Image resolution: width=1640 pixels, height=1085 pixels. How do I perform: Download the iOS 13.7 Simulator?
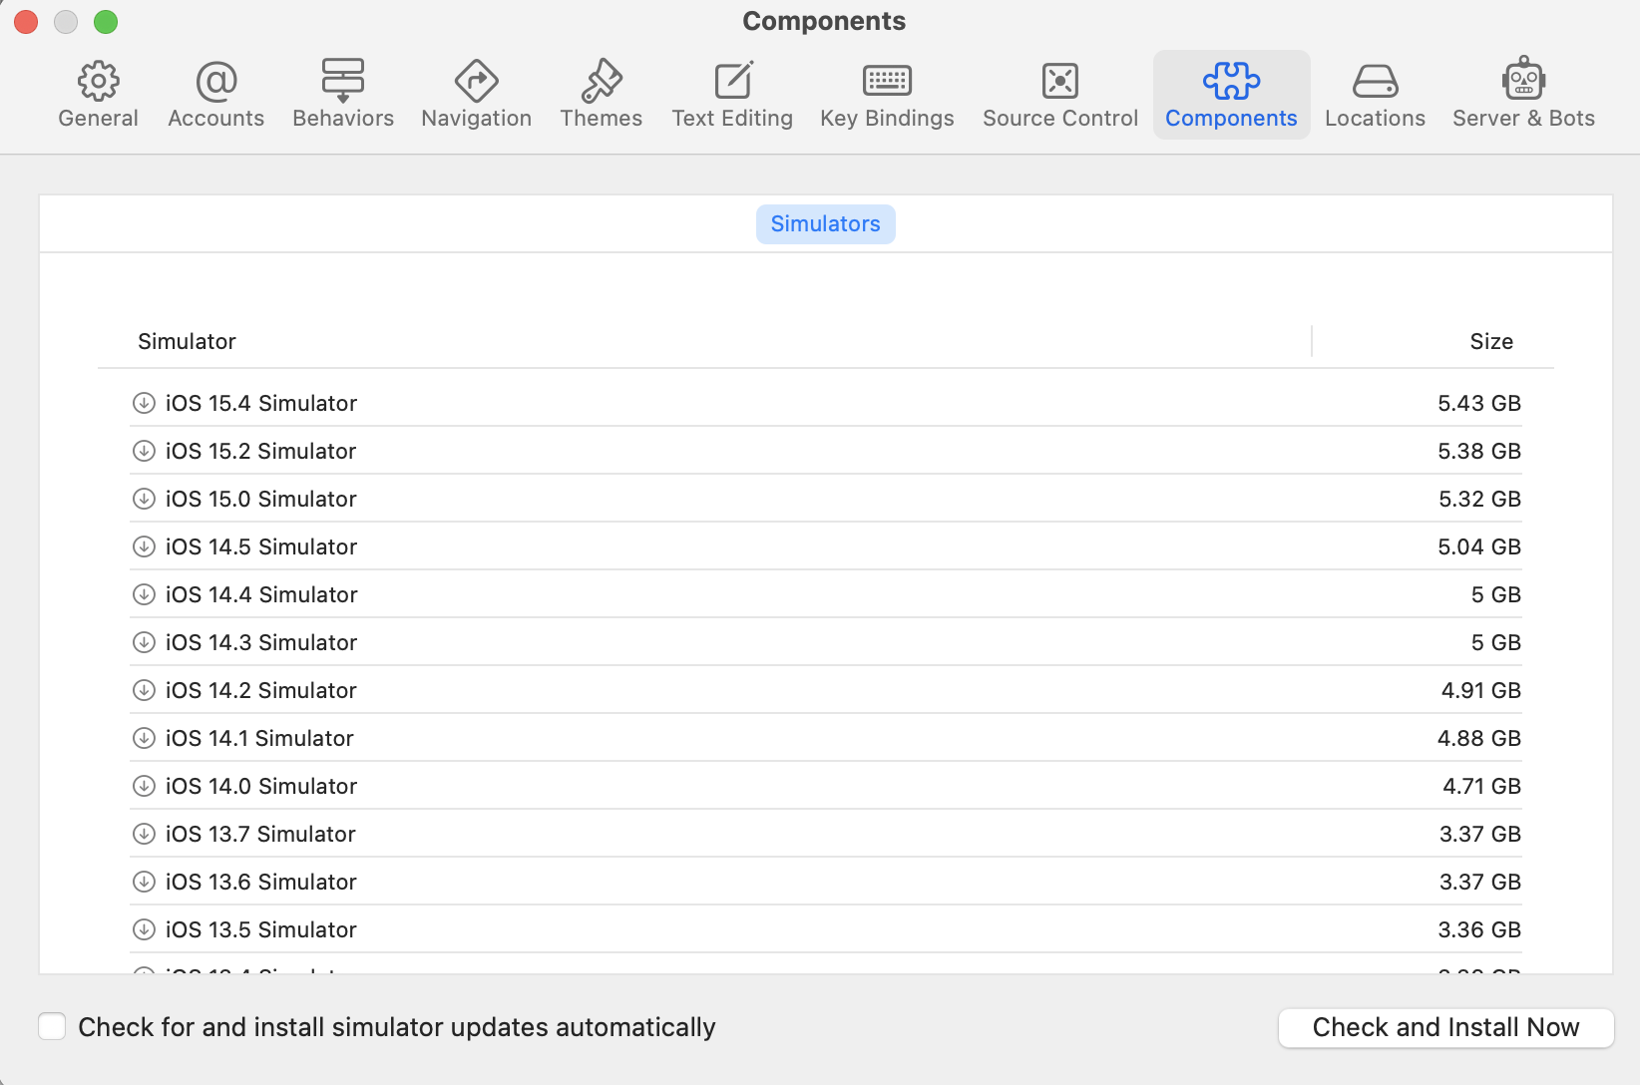[144, 834]
